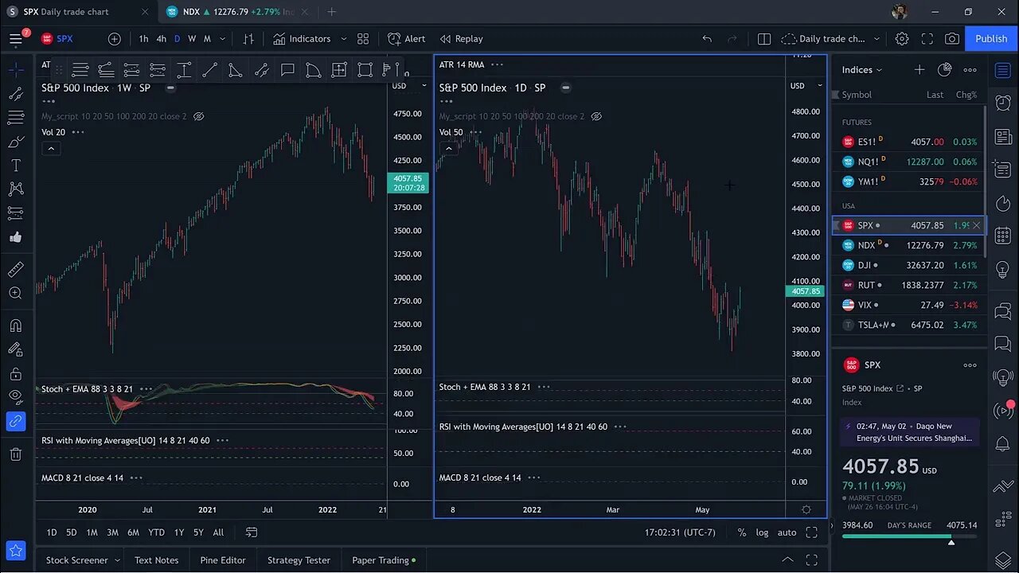Open the layout setup split icon

764,38
